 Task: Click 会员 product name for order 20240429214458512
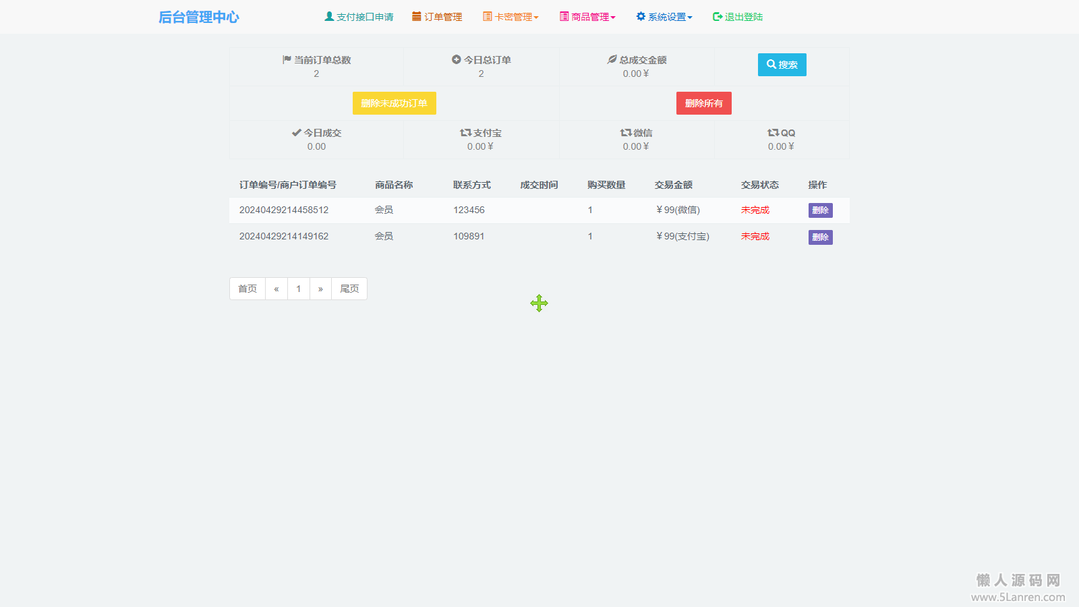point(384,210)
